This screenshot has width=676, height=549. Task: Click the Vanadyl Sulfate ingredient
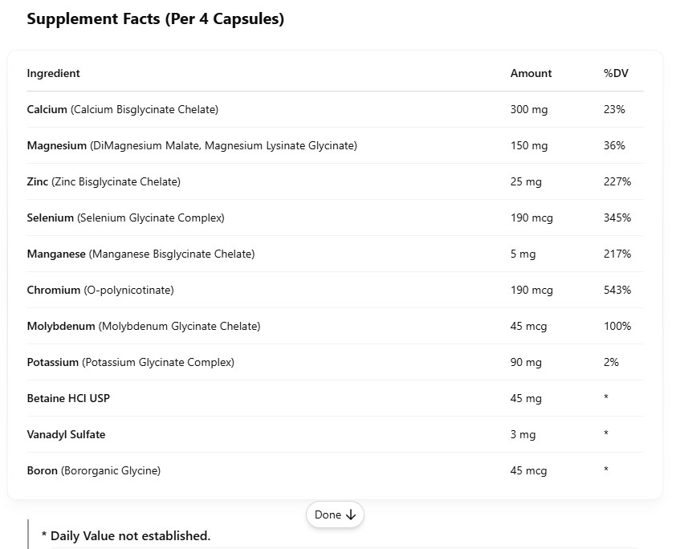click(66, 434)
